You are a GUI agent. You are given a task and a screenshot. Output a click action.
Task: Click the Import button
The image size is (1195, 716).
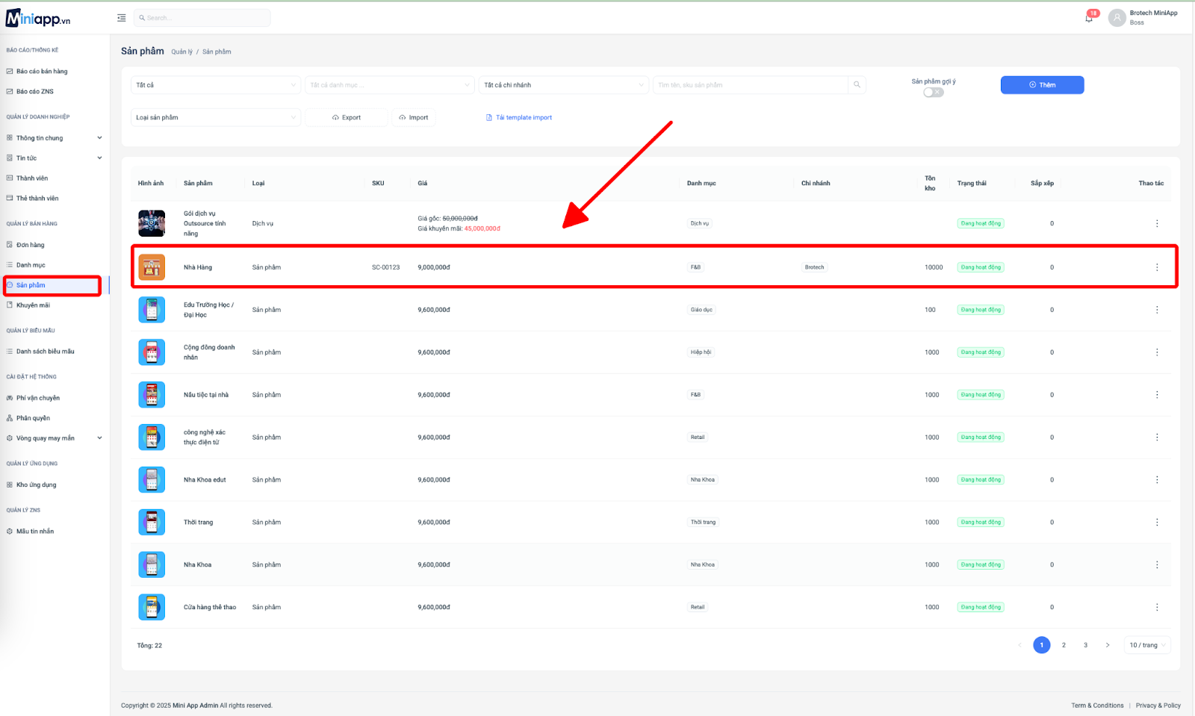pyautogui.click(x=414, y=117)
